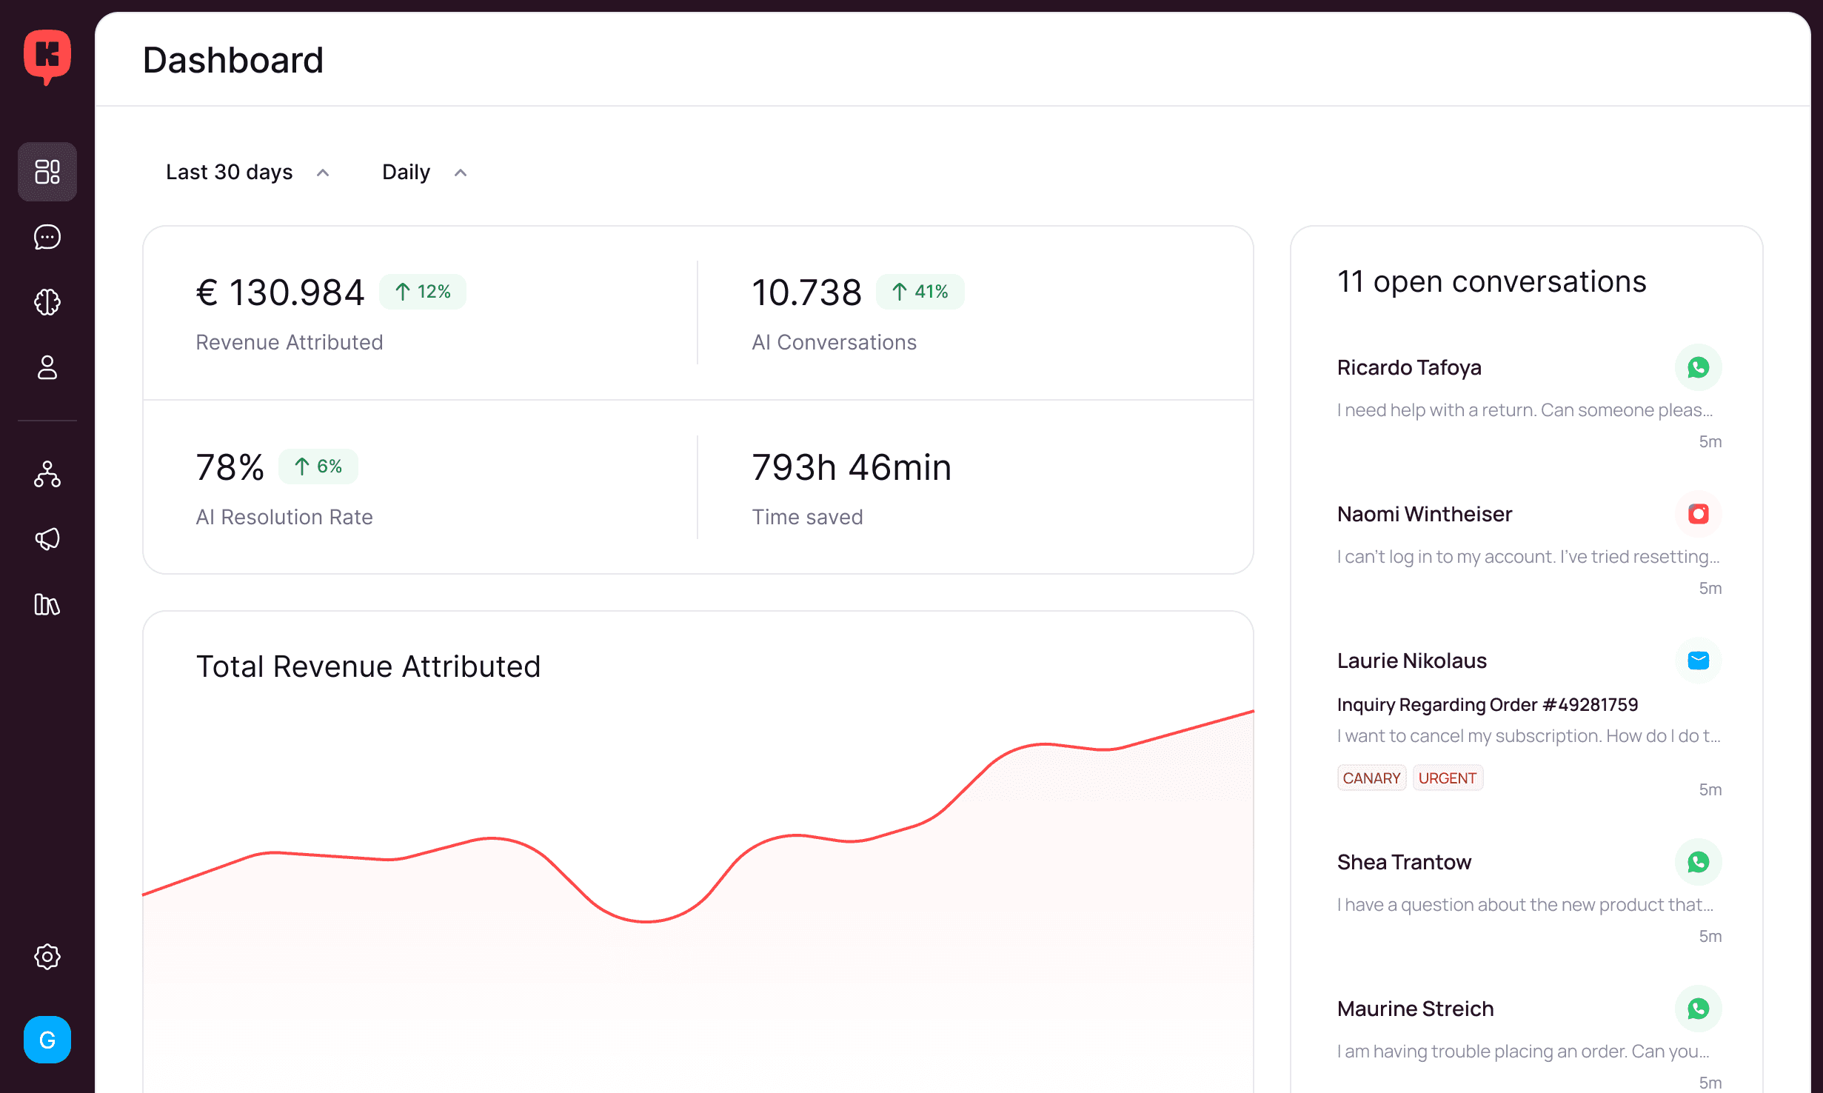1823x1093 pixels.
Task: Open the flows hierarchy icon in sidebar
Action: [47, 474]
